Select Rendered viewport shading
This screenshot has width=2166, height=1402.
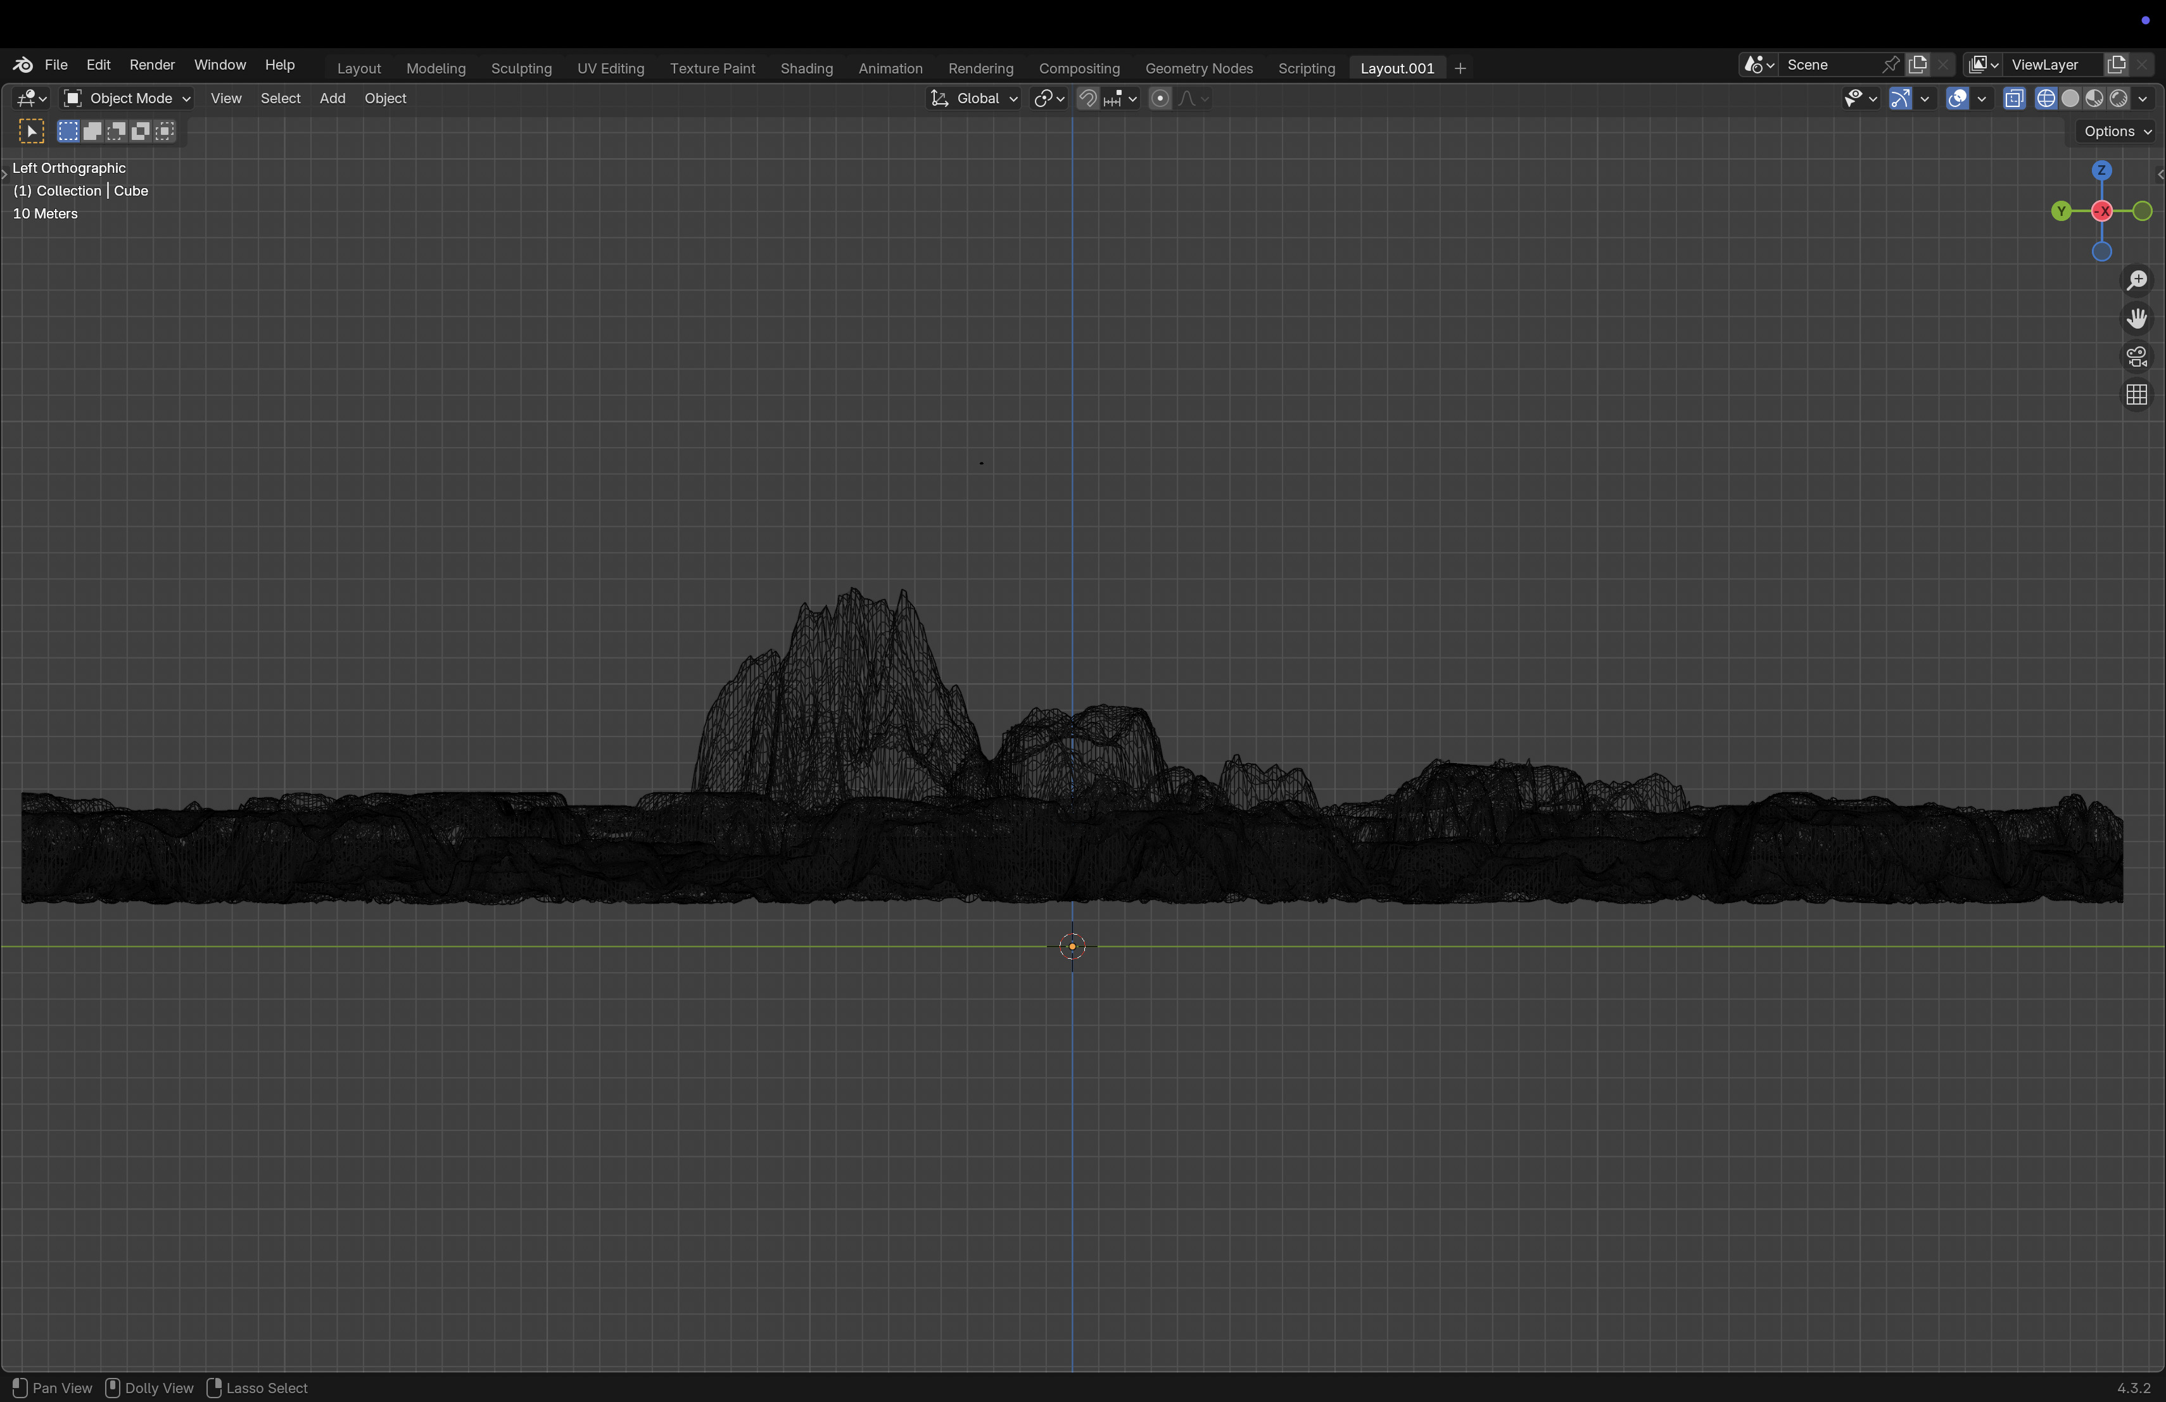(2118, 98)
